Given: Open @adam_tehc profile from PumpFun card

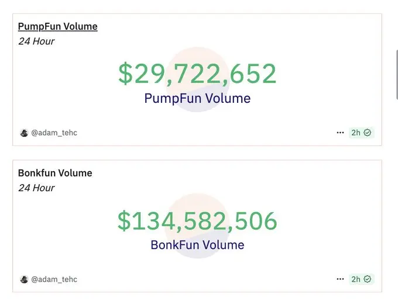Looking at the screenshot, I should 54,133.
